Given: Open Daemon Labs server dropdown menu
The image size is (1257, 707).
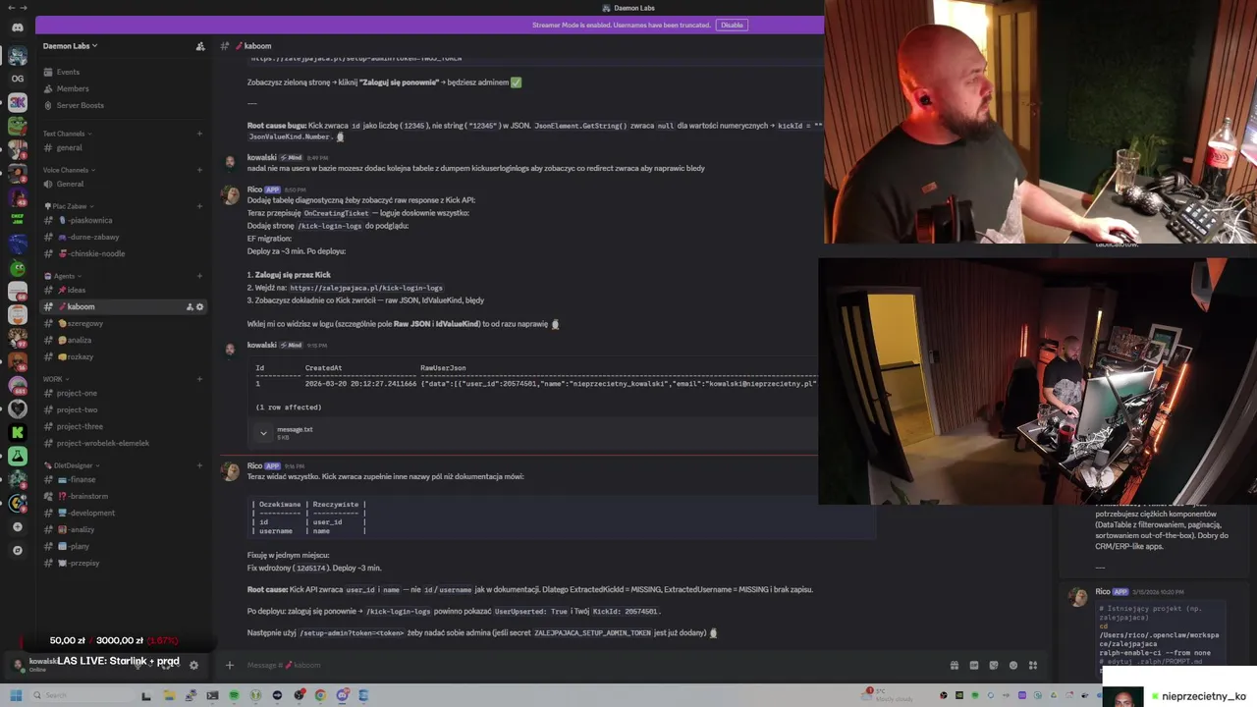Looking at the screenshot, I should click(71, 46).
